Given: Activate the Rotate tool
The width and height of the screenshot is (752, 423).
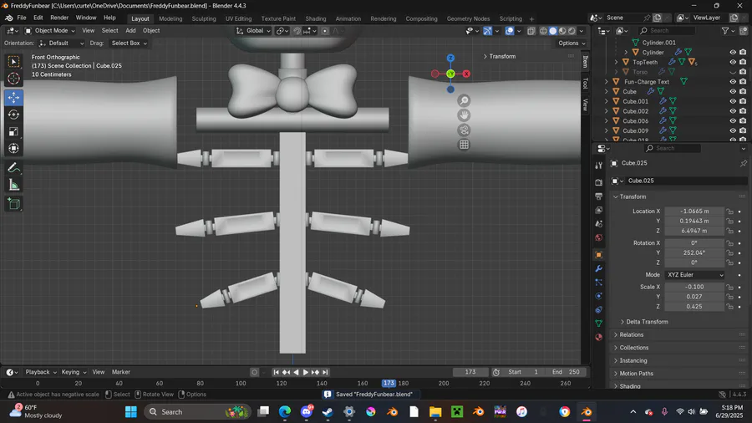Looking at the screenshot, I should tap(13, 115).
